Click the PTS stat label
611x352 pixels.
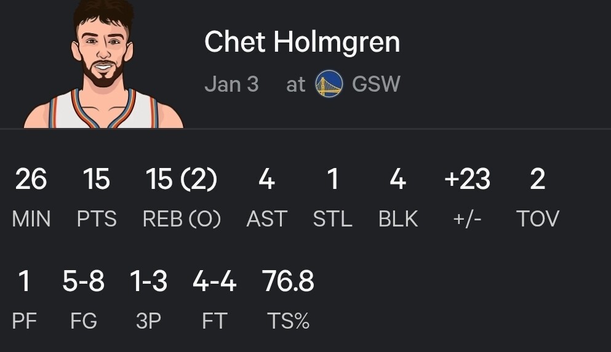(97, 218)
